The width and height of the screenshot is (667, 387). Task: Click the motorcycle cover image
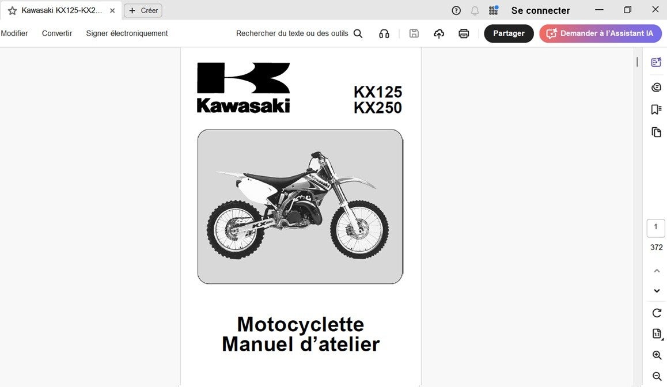pos(300,207)
